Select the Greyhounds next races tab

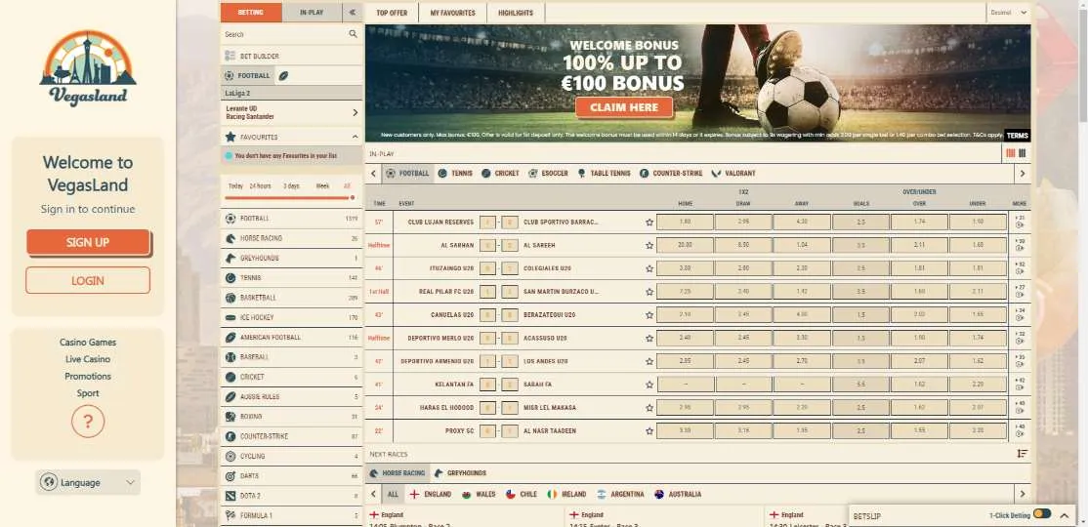point(460,473)
